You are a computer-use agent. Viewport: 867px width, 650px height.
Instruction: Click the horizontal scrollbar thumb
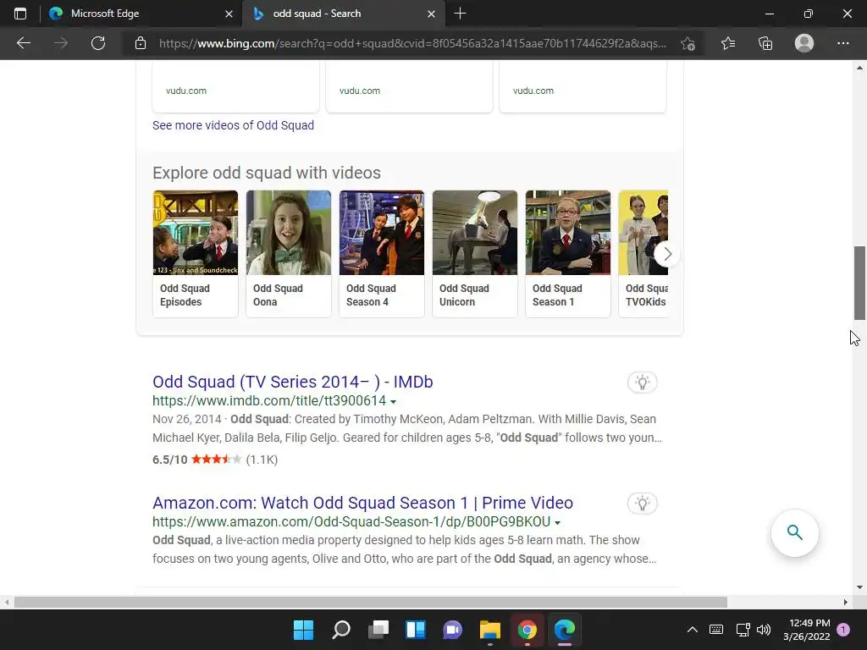pos(371,602)
